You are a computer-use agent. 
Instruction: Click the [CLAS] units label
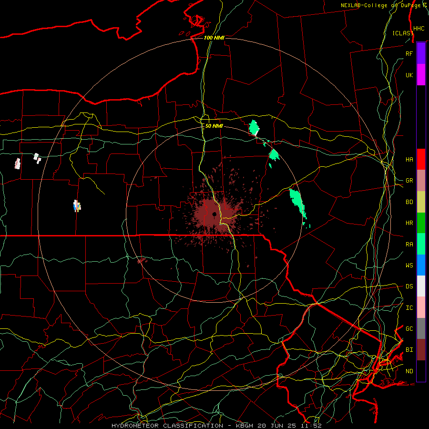pos(402,33)
